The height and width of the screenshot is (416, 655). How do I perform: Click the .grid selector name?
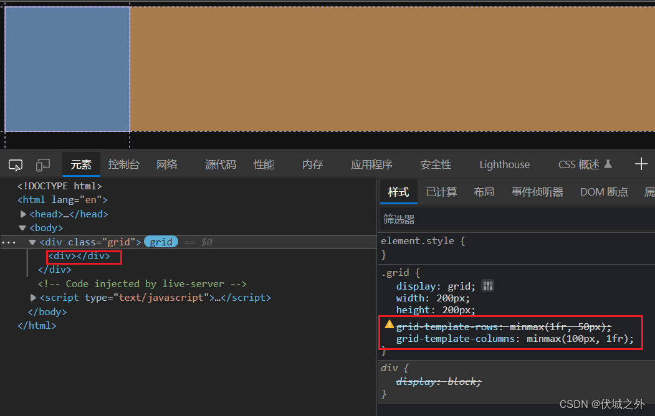click(x=394, y=273)
